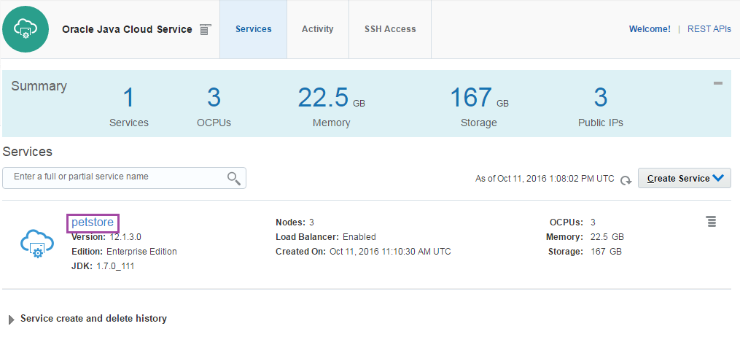Click the Services section heading
The height and width of the screenshot is (337, 740).
[28, 152]
